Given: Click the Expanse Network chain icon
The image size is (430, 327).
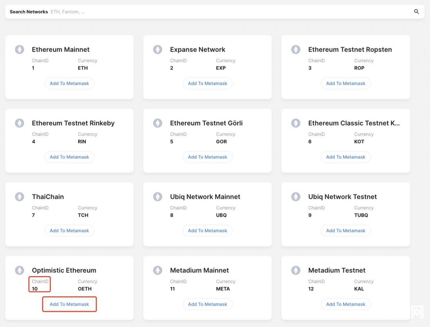Looking at the screenshot, I should click(x=158, y=49).
